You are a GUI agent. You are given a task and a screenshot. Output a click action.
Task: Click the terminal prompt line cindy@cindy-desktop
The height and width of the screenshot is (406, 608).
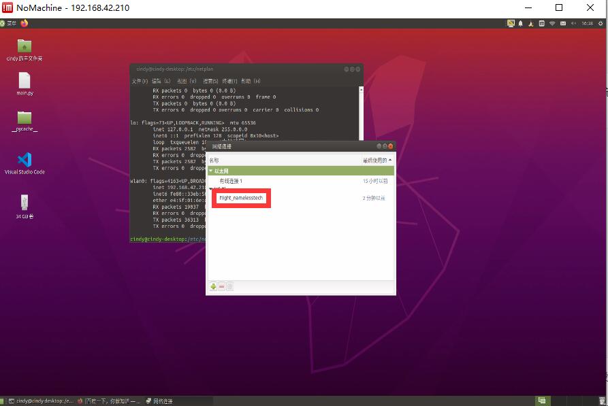click(167, 239)
